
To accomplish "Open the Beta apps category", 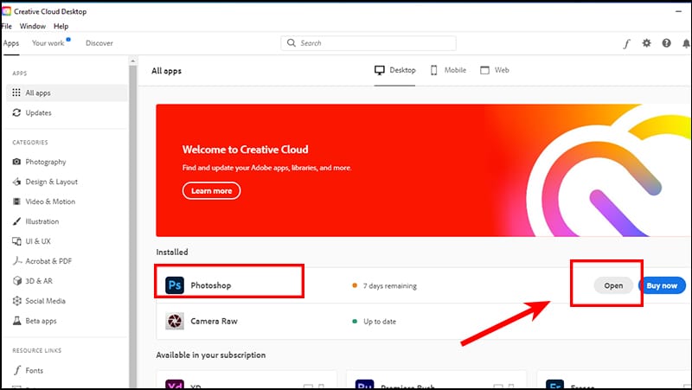I will point(42,321).
